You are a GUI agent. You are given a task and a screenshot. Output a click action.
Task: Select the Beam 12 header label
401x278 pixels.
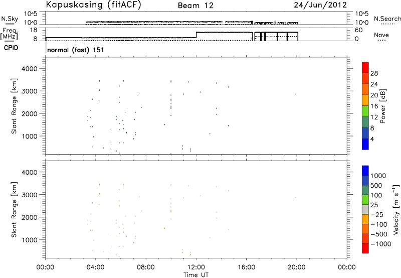pos(195,6)
